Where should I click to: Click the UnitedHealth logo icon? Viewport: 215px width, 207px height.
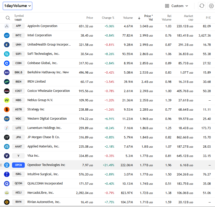tap(7, 45)
